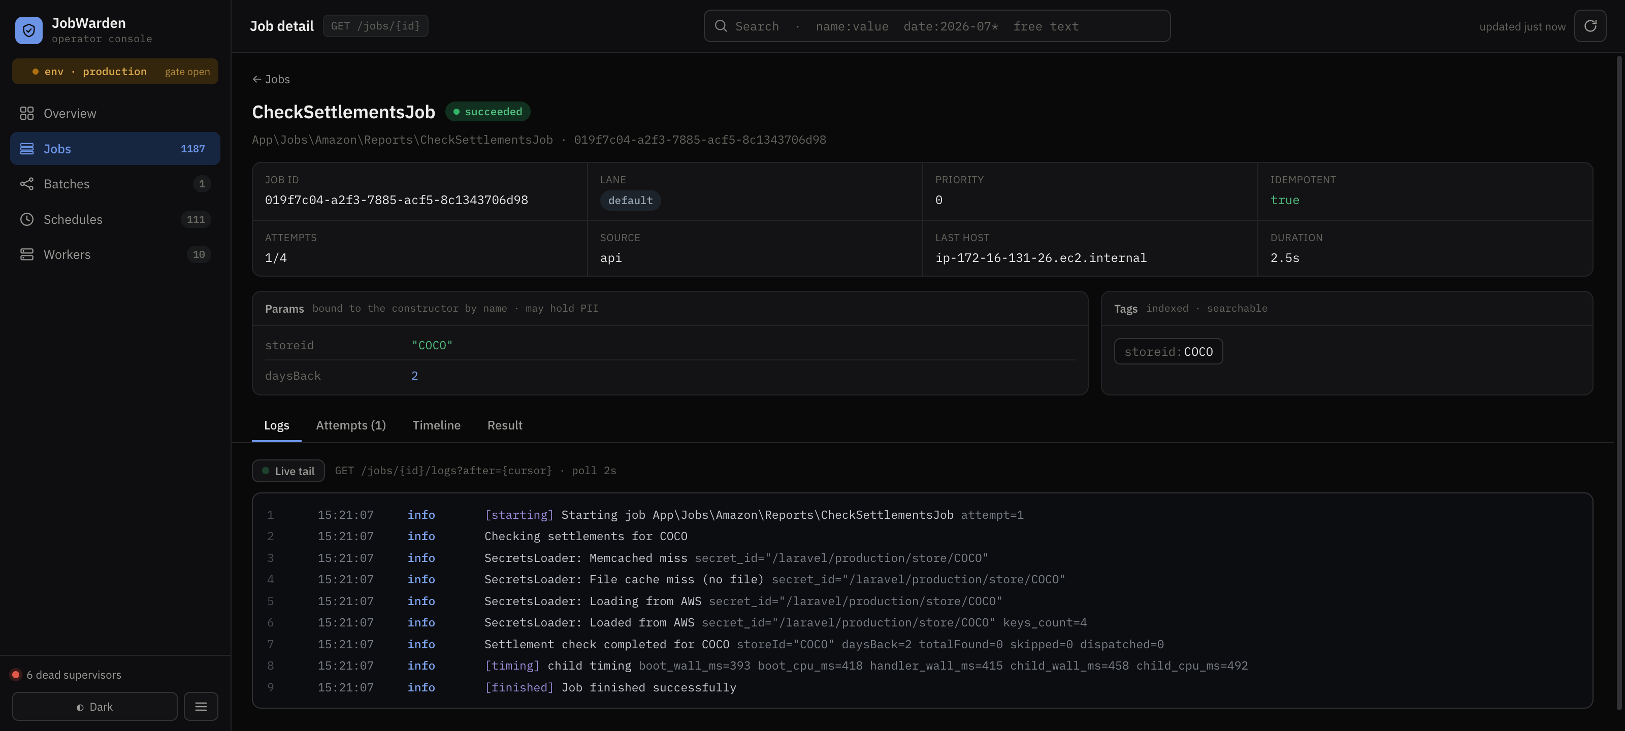Click the source value api
This screenshot has width=1625, height=731.
(x=610, y=258)
